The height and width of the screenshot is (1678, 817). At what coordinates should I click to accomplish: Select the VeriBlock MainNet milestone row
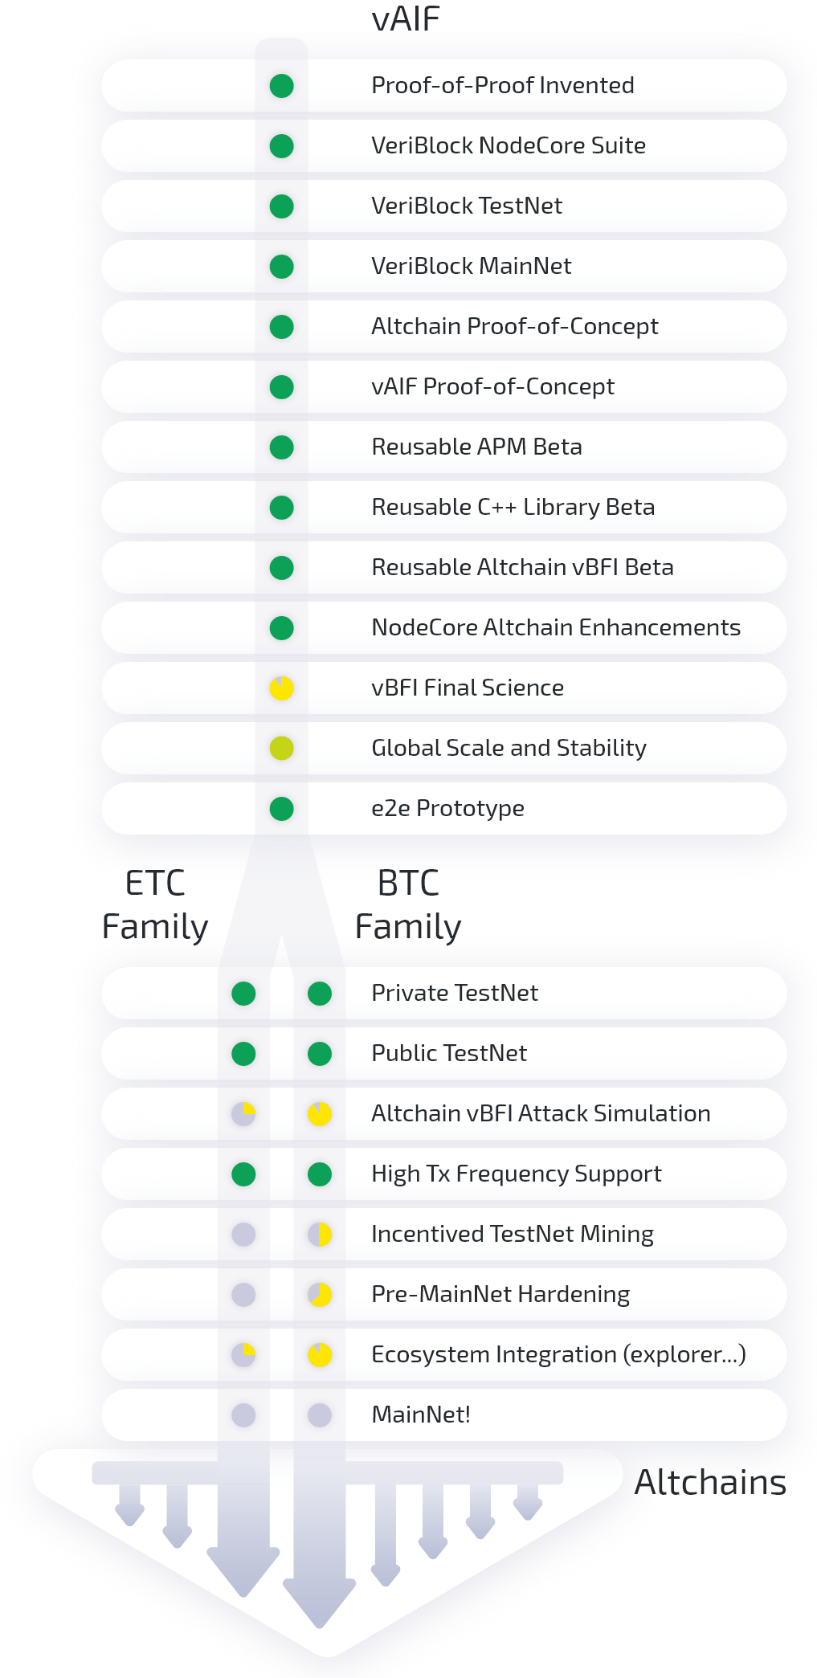click(x=443, y=267)
